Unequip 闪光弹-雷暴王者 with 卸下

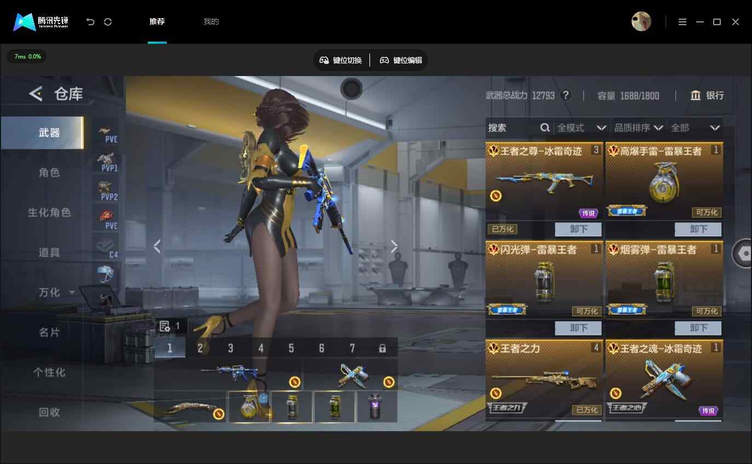click(x=578, y=328)
